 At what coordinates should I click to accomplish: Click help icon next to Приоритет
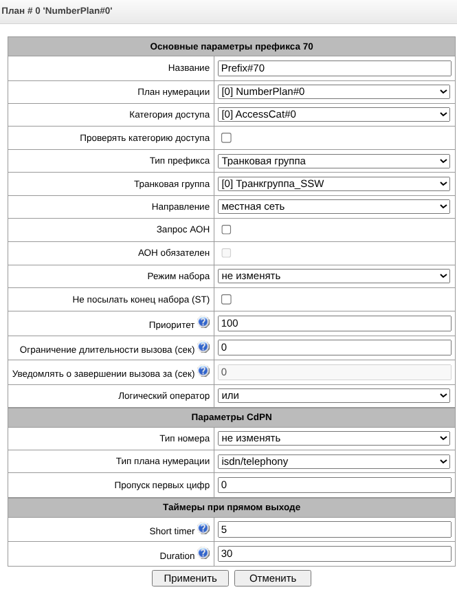tap(203, 322)
